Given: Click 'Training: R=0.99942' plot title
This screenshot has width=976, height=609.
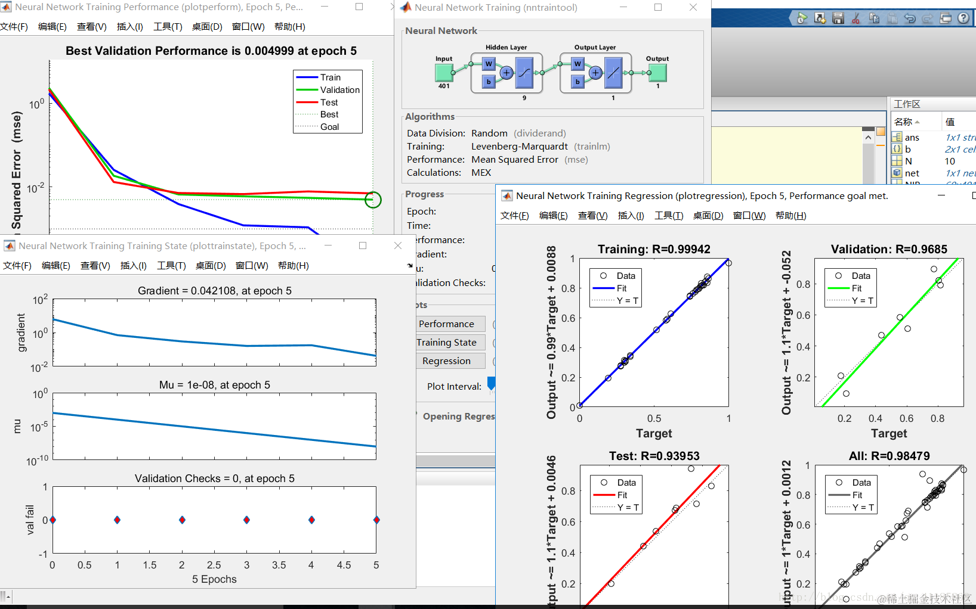Looking at the screenshot, I should [654, 249].
